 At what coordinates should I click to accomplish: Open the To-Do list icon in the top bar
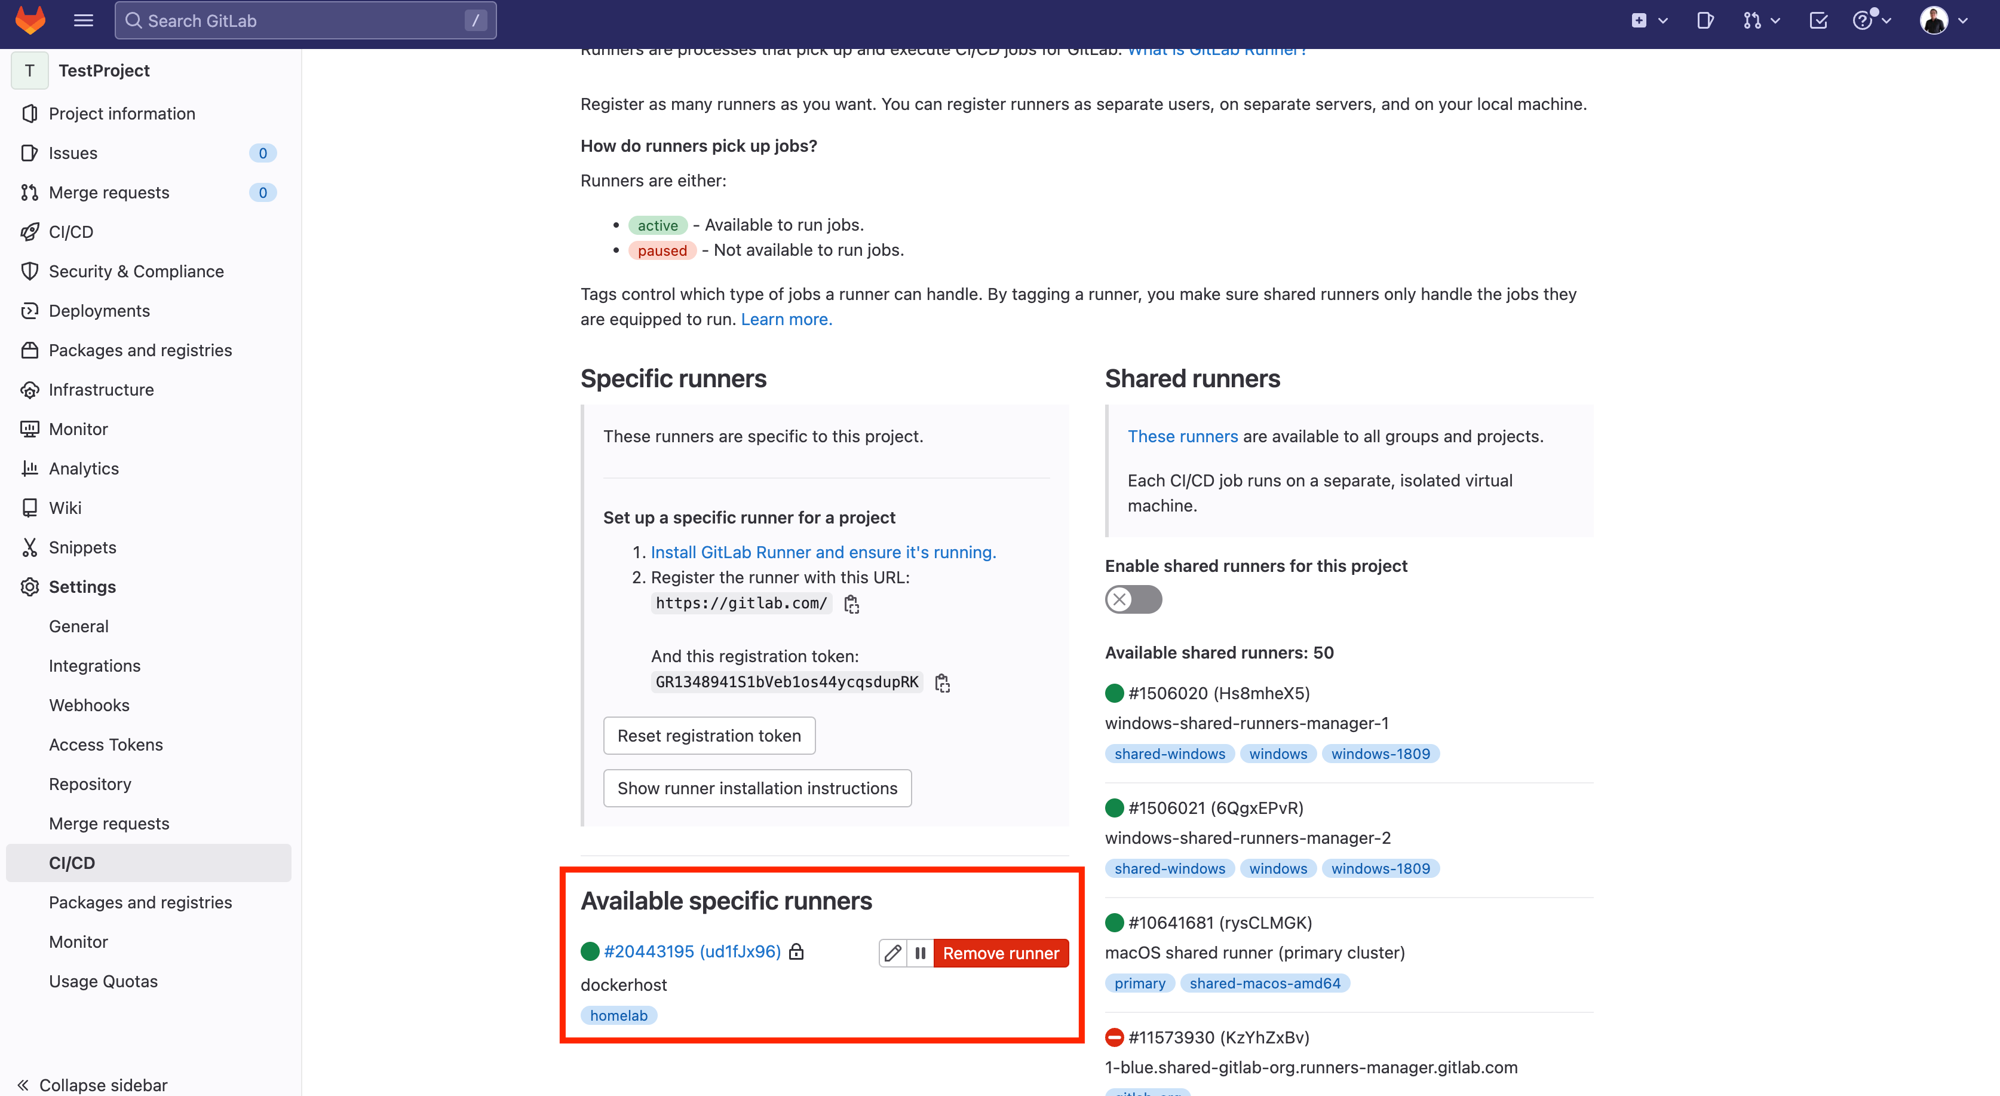point(1818,20)
